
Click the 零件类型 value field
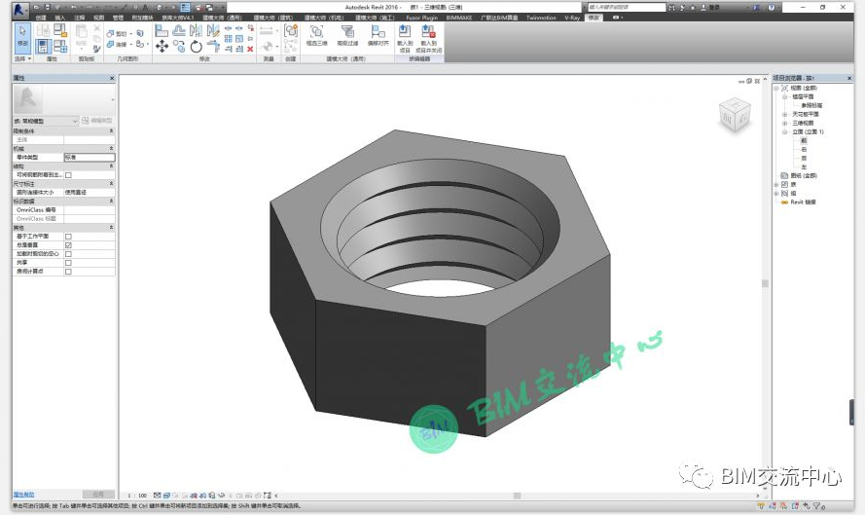tap(90, 158)
